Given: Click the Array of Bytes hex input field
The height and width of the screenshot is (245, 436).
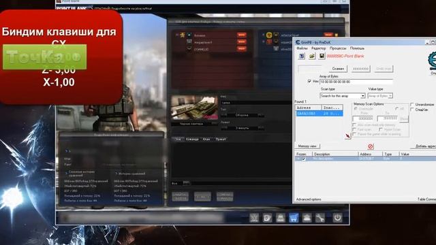Looking at the screenshot, I should click(356, 82).
